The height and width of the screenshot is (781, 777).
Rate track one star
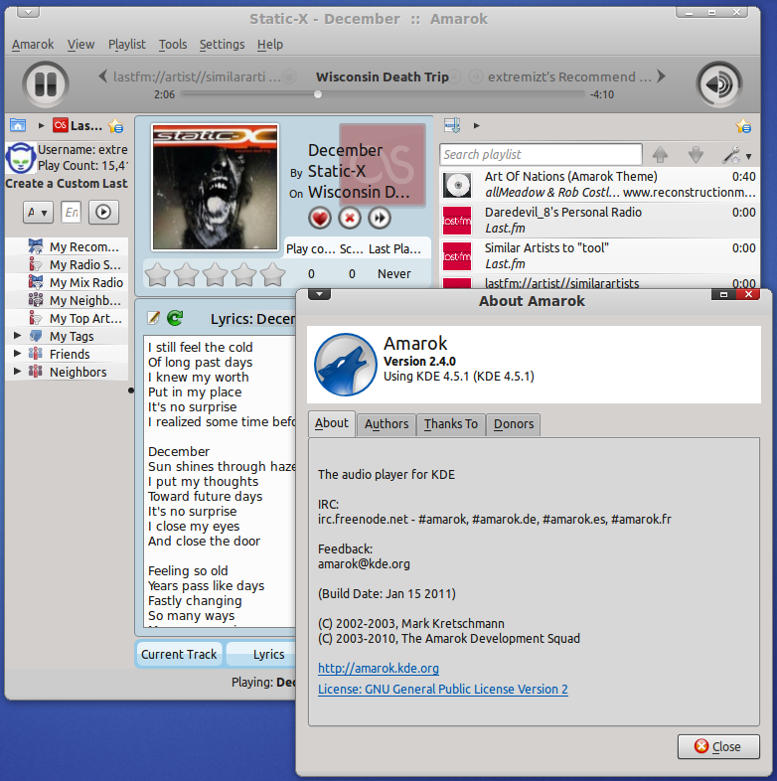[157, 274]
